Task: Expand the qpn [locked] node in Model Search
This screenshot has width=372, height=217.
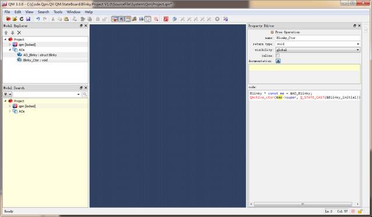Action: pyautogui.click(x=10, y=106)
